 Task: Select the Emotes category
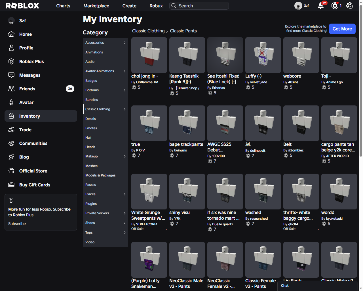105,128
